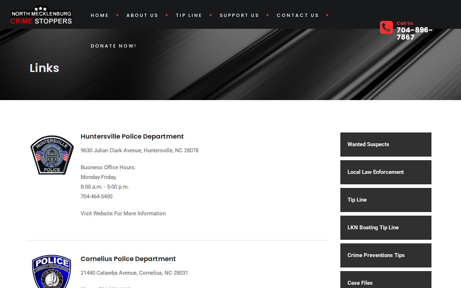Click the Huntersville Police badge image

pyautogui.click(x=52, y=155)
